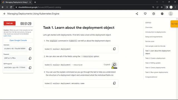This screenshot has width=178, height=100.
Task: Open the help question mark icon
Action: (x=154, y=14)
